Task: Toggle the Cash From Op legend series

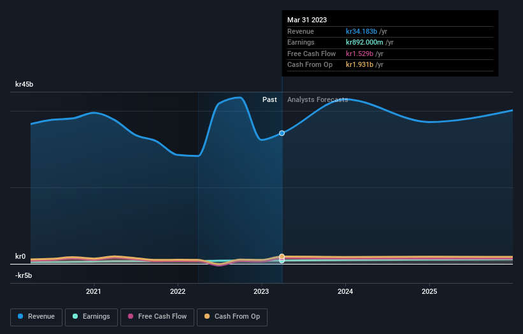Action: [x=232, y=317]
